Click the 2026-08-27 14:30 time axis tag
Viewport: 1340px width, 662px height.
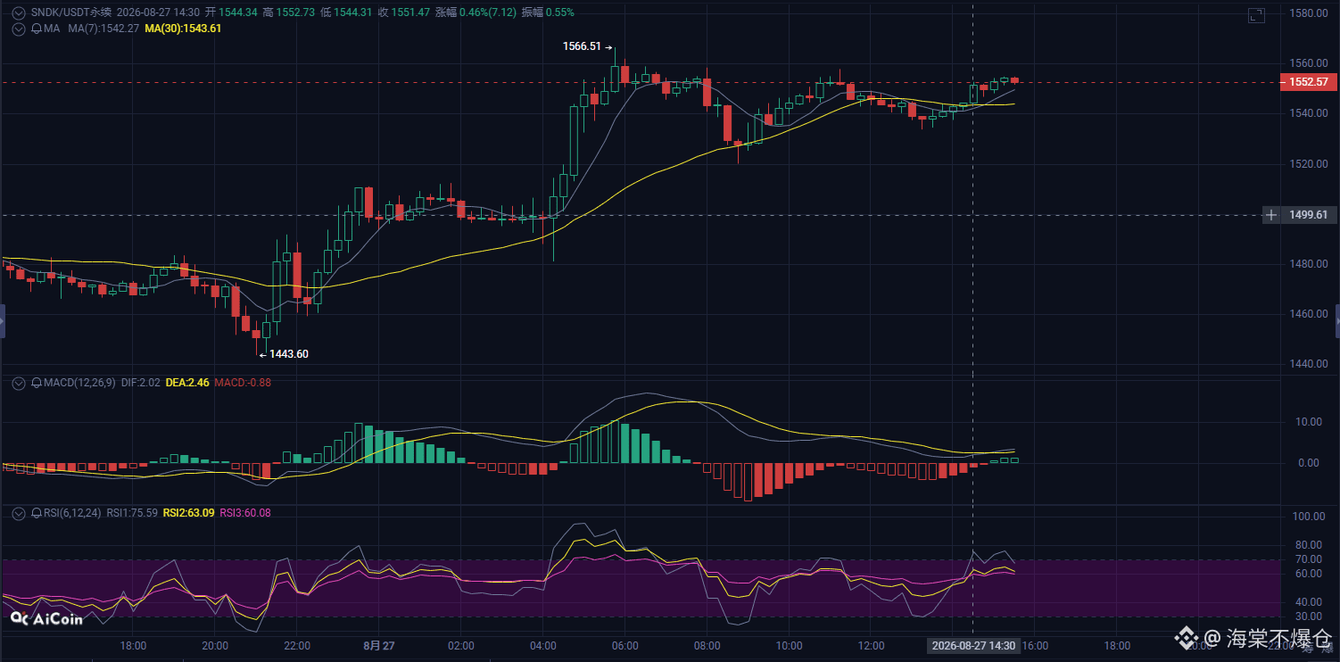pos(972,645)
